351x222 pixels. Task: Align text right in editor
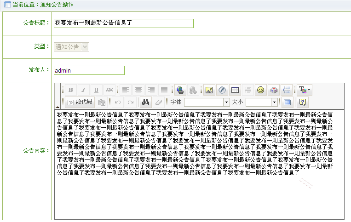point(151,90)
